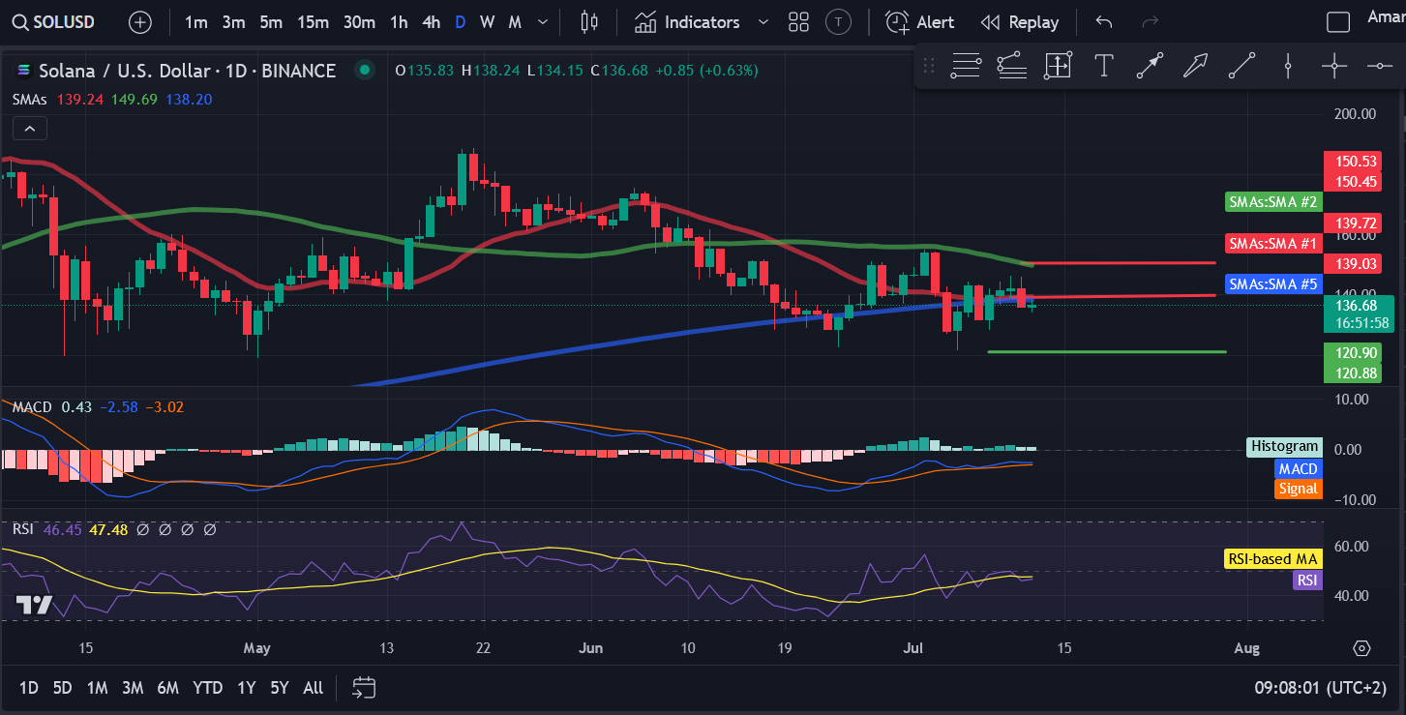Click the SMAs:SMA #1 price scale label

click(x=1272, y=244)
